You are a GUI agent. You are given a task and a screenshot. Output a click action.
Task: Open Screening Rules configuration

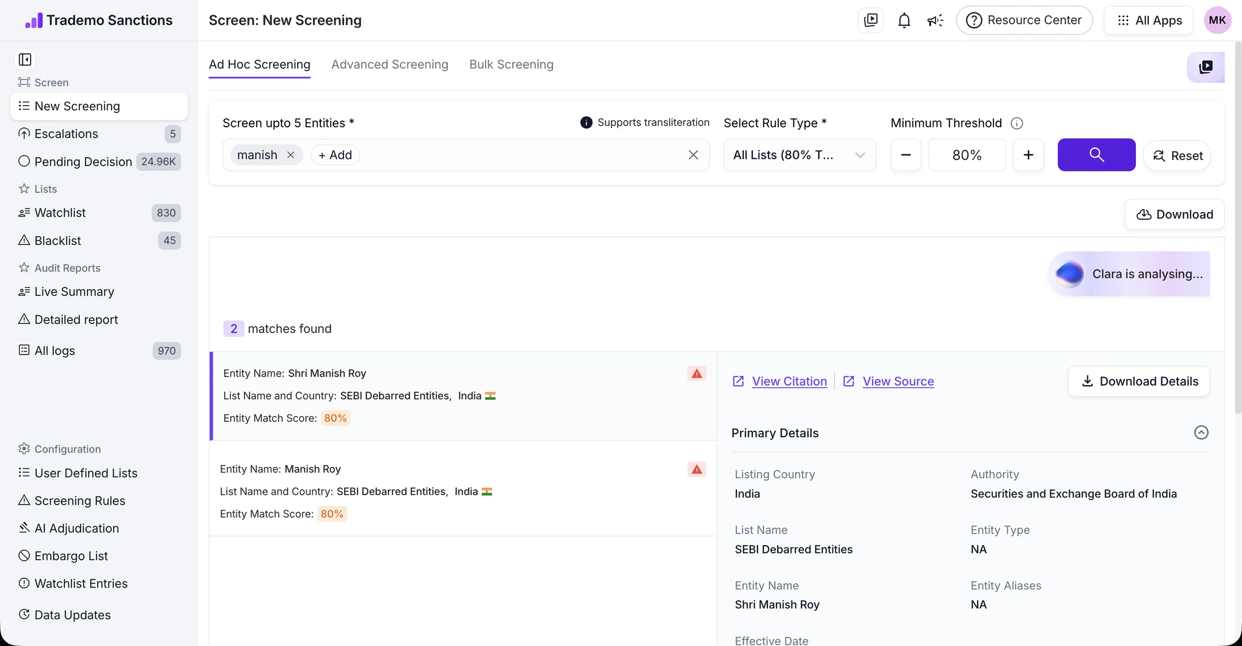[x=99, y=501]
